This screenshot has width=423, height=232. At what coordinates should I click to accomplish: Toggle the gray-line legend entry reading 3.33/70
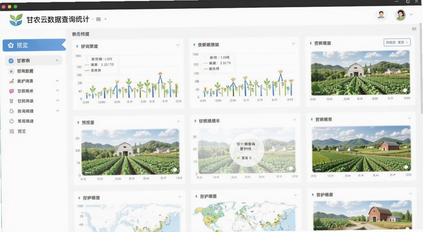[99, 65]
